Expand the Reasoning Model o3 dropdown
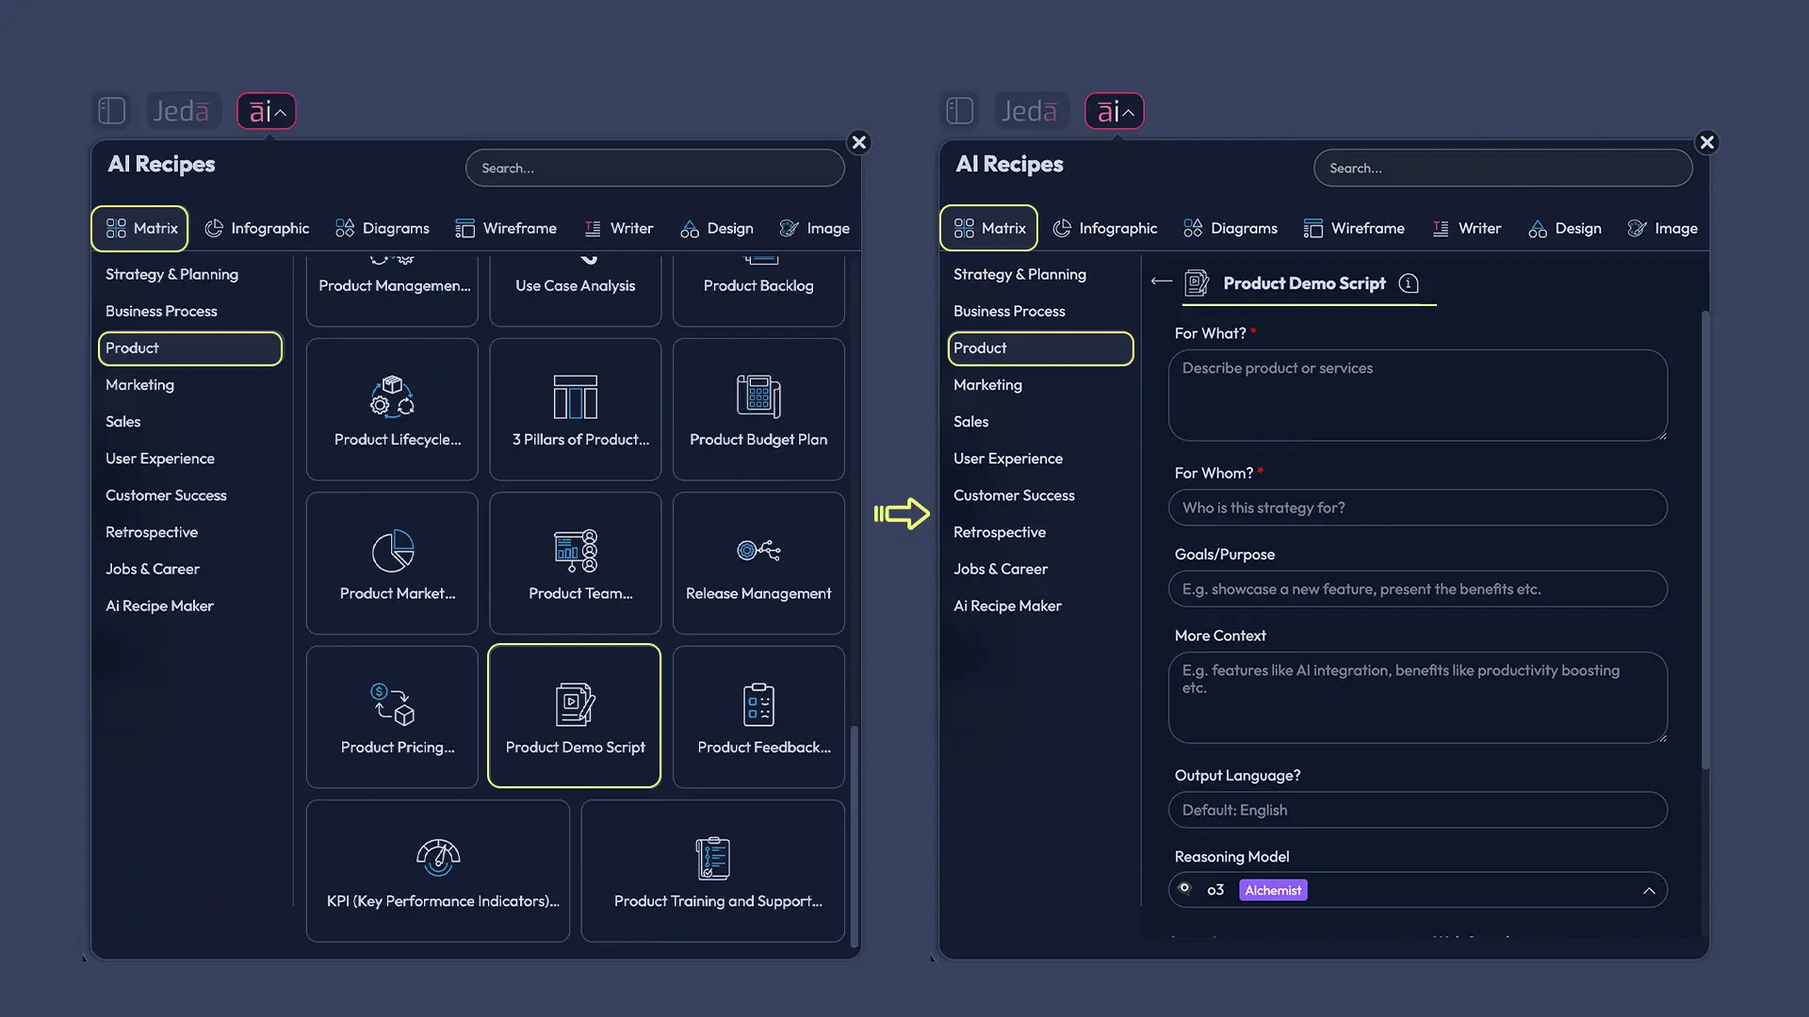The height and width of the screenshot is (1017, 1809). (1418, 890)
